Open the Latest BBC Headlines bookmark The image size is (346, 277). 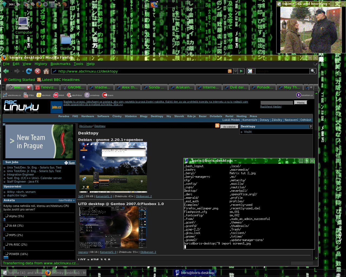point(58,80)
